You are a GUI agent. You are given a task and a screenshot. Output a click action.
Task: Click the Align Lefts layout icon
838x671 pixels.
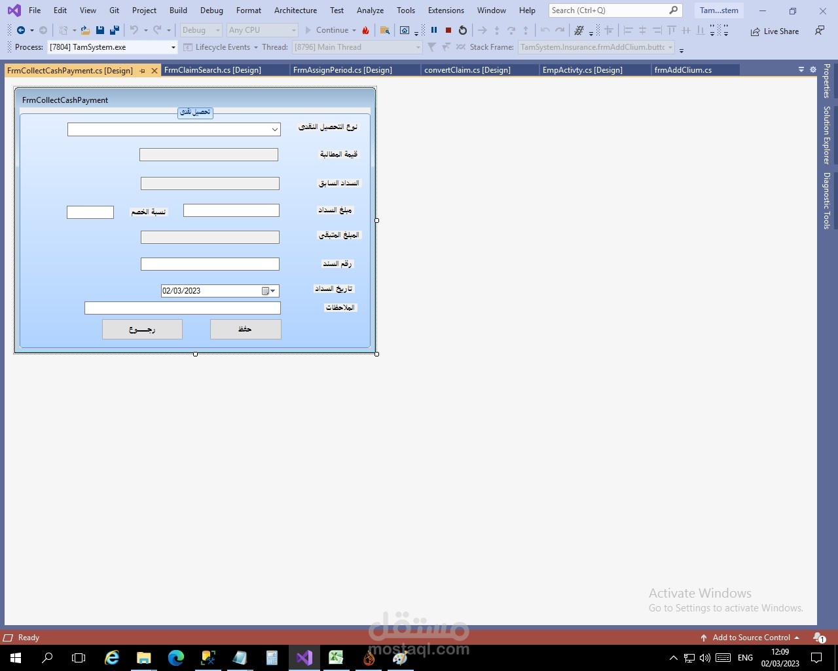[x=628, y=30]
